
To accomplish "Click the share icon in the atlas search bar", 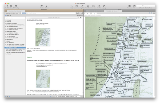I will pyautogui.click(x=82, y=13).
